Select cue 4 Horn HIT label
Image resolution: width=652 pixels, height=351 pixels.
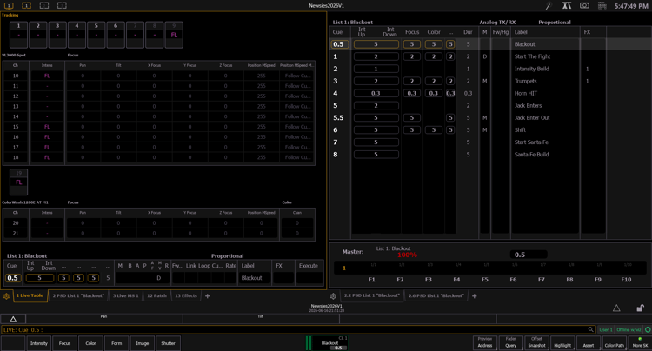pos(526,93)
